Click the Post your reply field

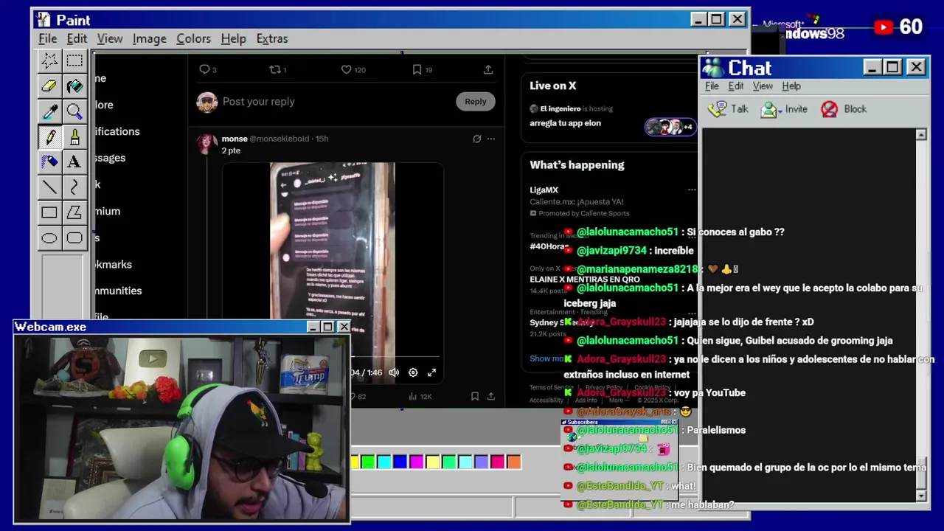(x=258, y=102)
